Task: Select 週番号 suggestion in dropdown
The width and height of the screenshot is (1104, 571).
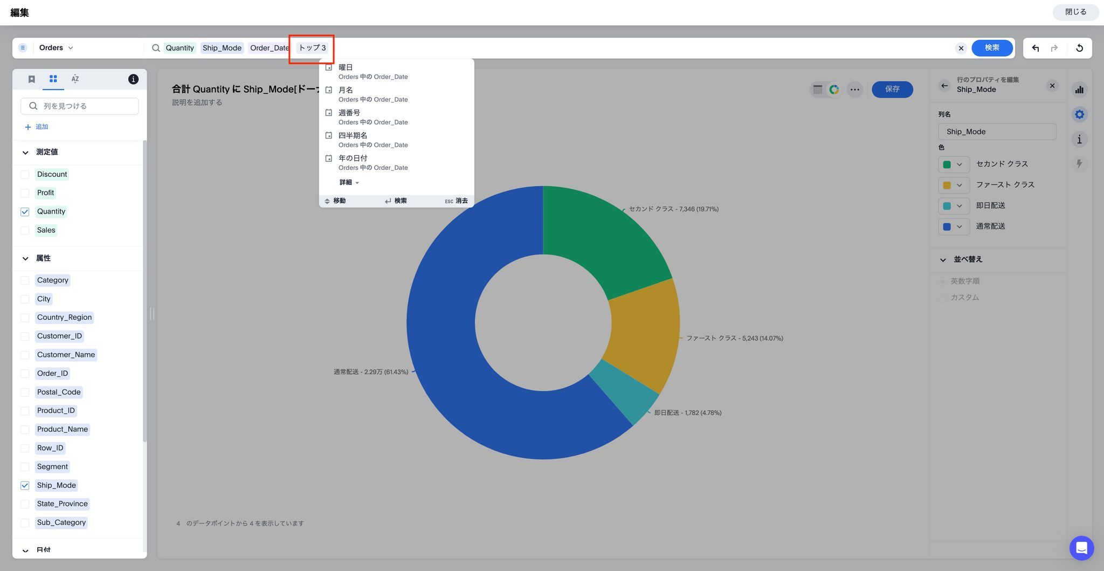Action: pos(396,117)
